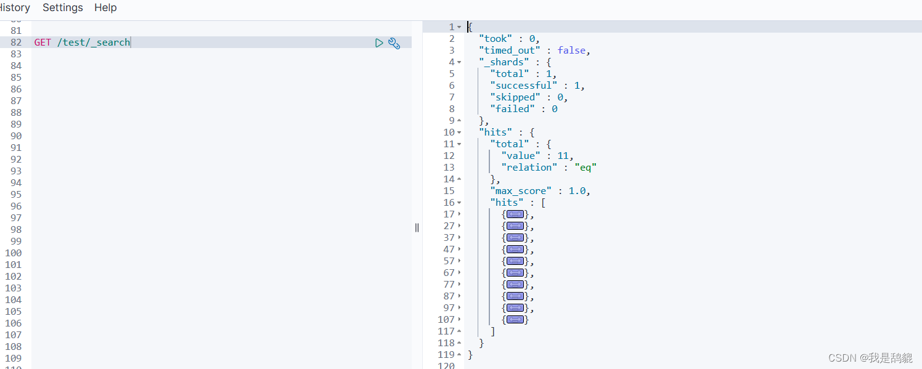The image size is (922, 369).
Task: Expand the collapsed hit object on line 77
Action: pyautogui.click(x=515, y=285)
